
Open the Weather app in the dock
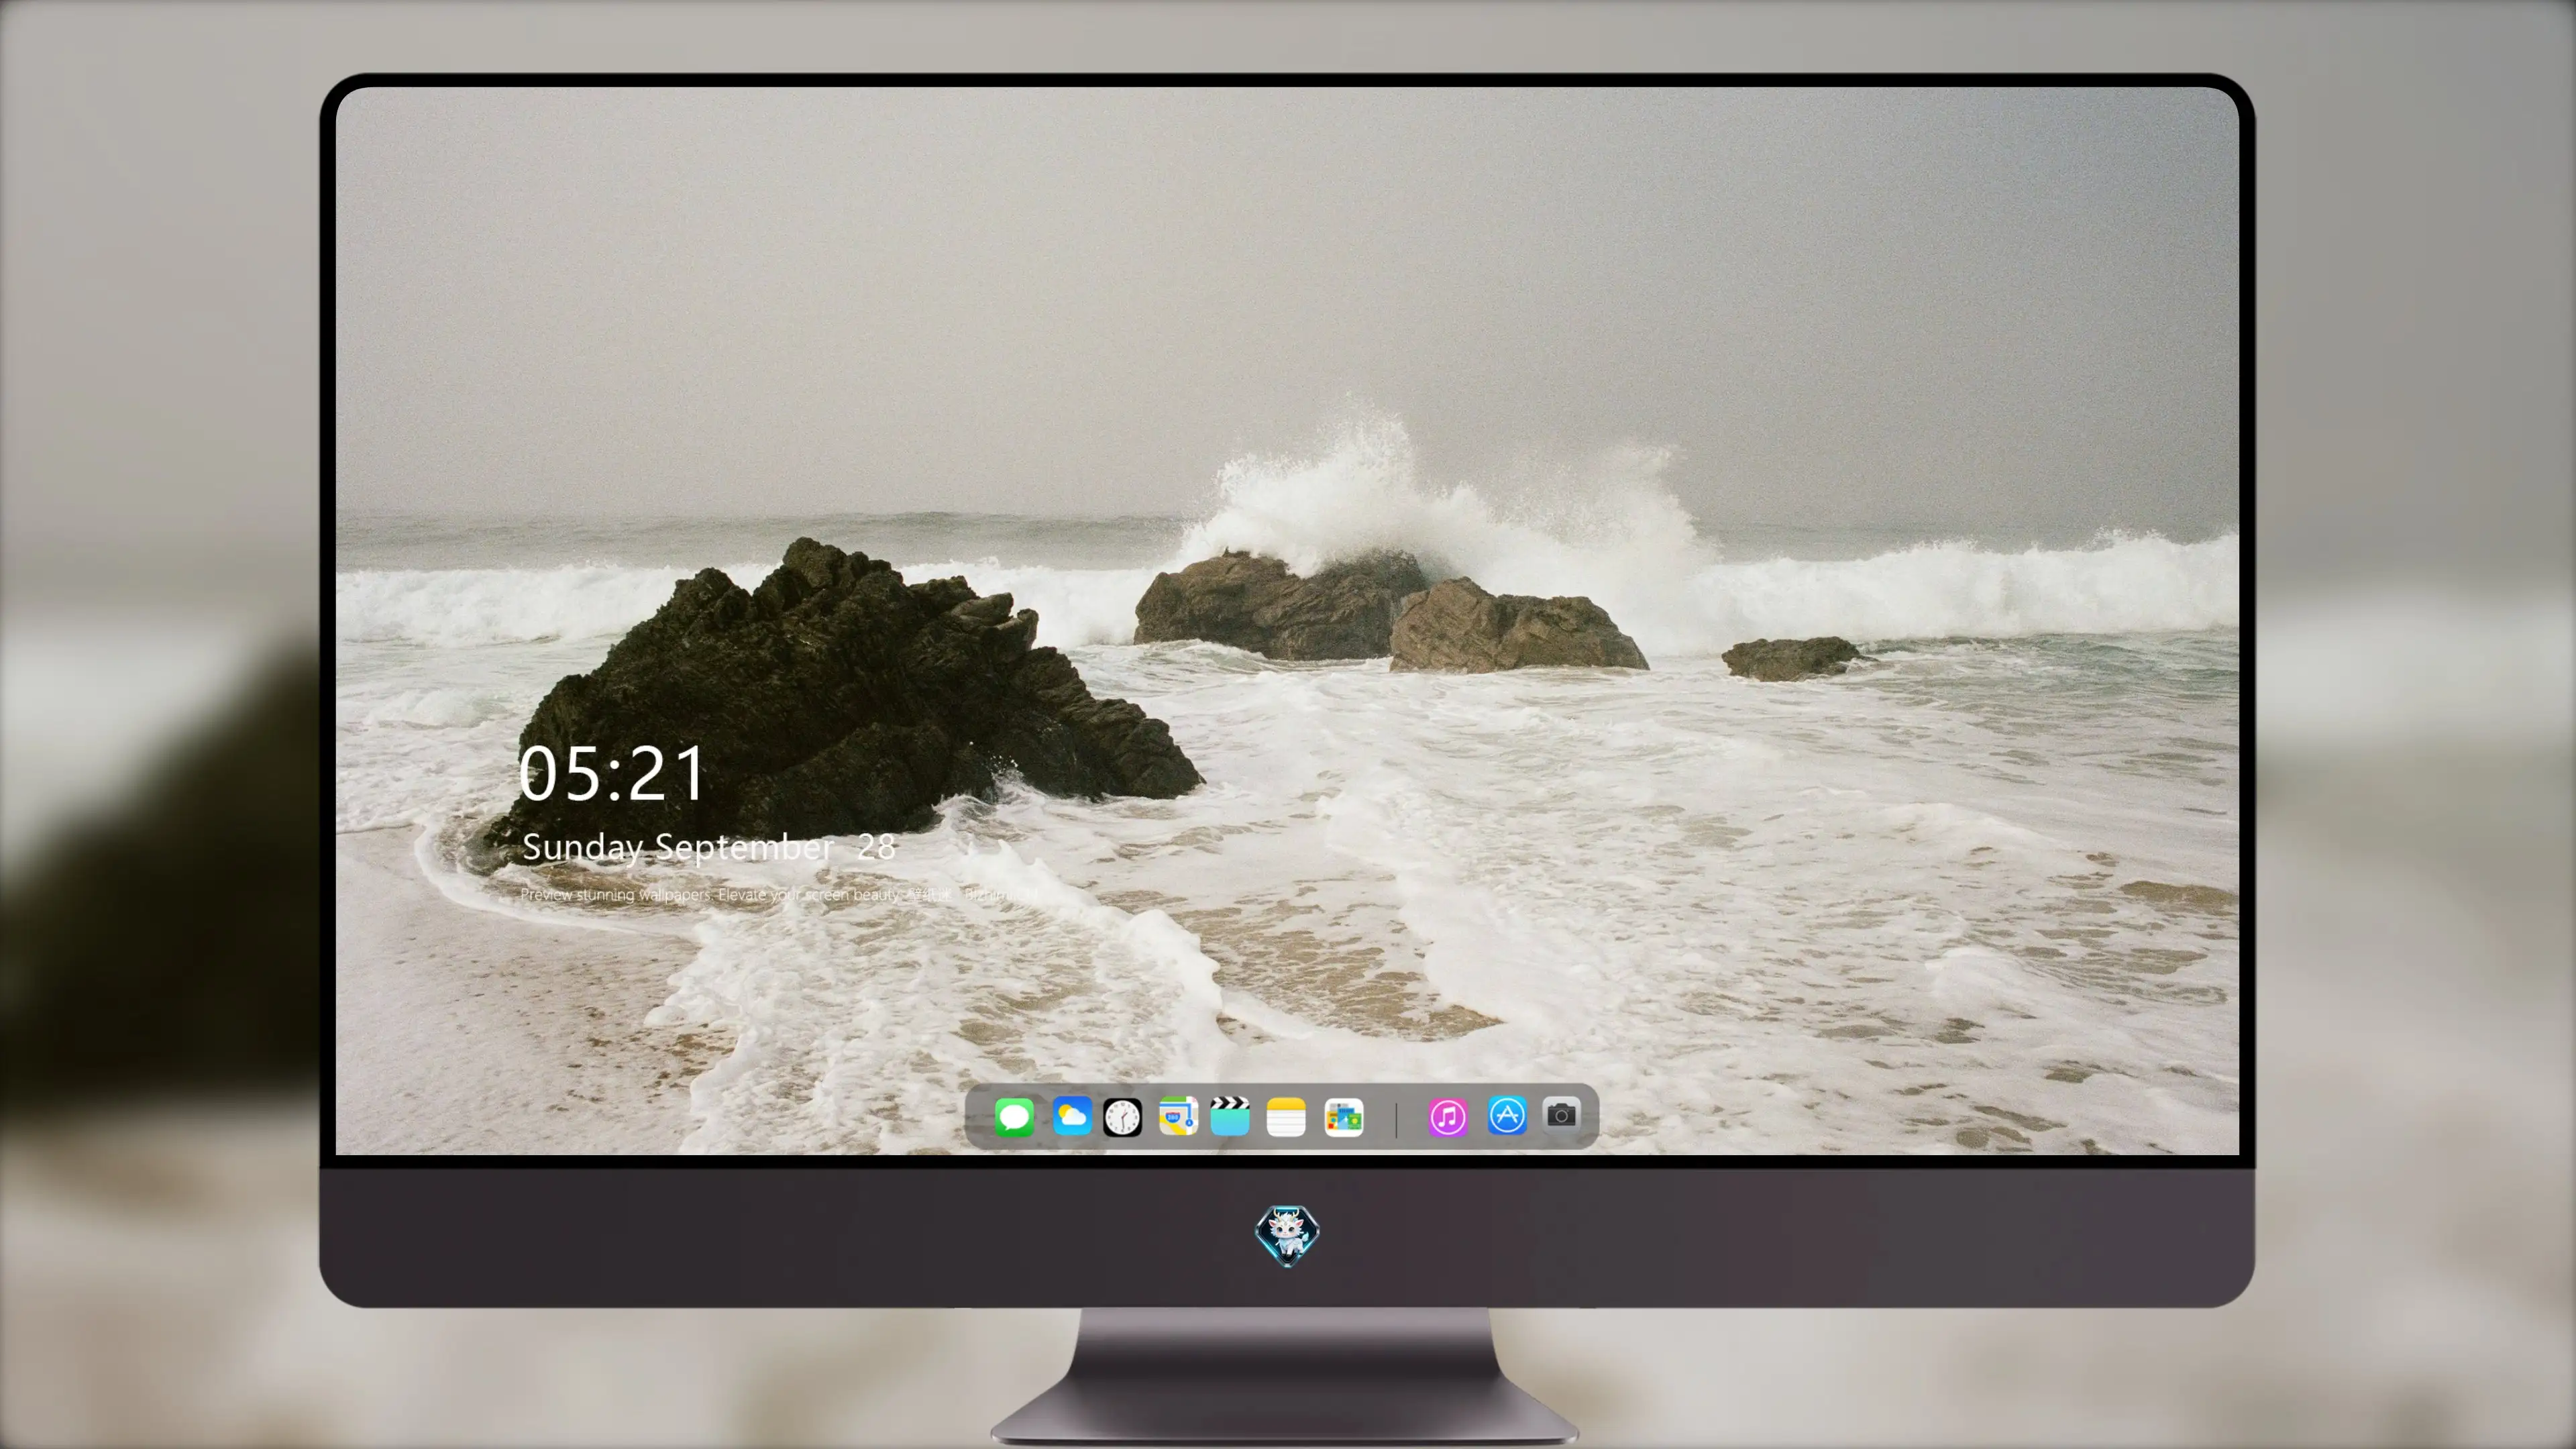1071,1117
